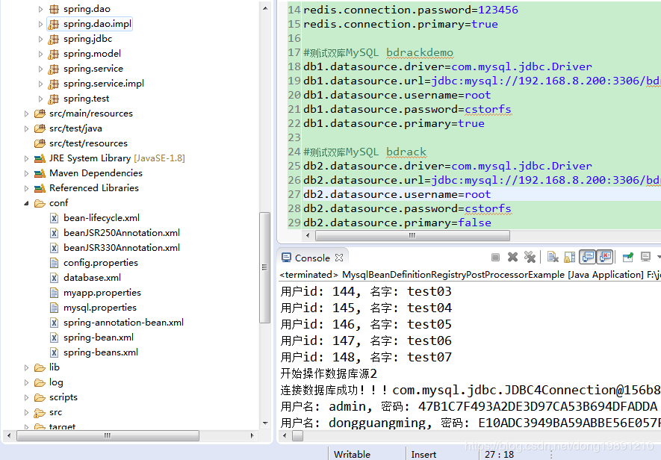Click the editor horizontal scrollbar thumb
661x460 pixels.
click(x=412, y=235)
